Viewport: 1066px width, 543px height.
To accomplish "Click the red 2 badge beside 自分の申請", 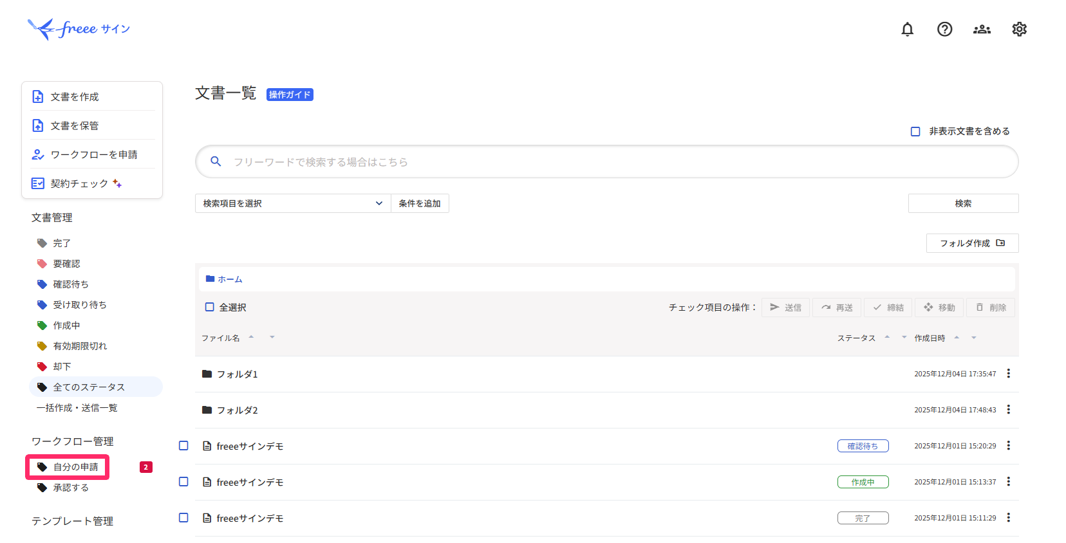I will [x=146, y=467].
